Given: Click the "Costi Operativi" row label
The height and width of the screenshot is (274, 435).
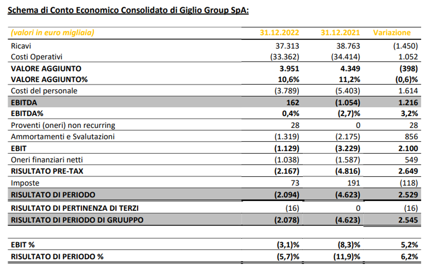Looking at the screenshot, I should (x=37, y=57).
